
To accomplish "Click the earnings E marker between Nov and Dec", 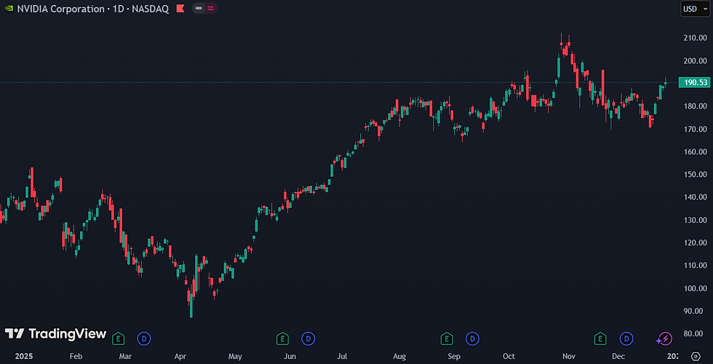I will point(601,338).
